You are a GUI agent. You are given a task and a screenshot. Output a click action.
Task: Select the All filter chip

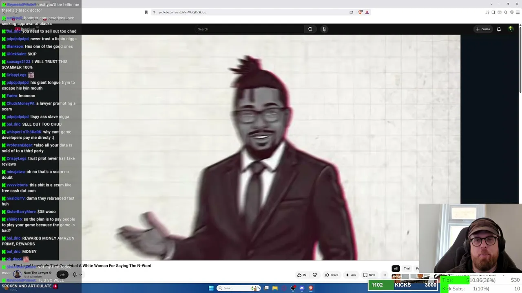pos(396,269)
